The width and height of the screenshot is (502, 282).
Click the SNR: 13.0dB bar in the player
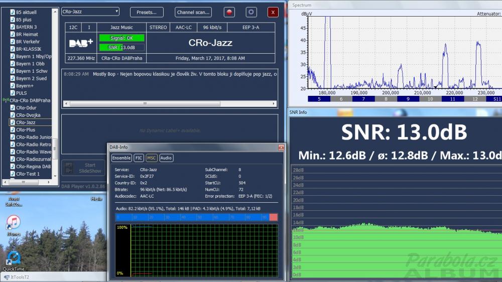(x=121, y=47)
